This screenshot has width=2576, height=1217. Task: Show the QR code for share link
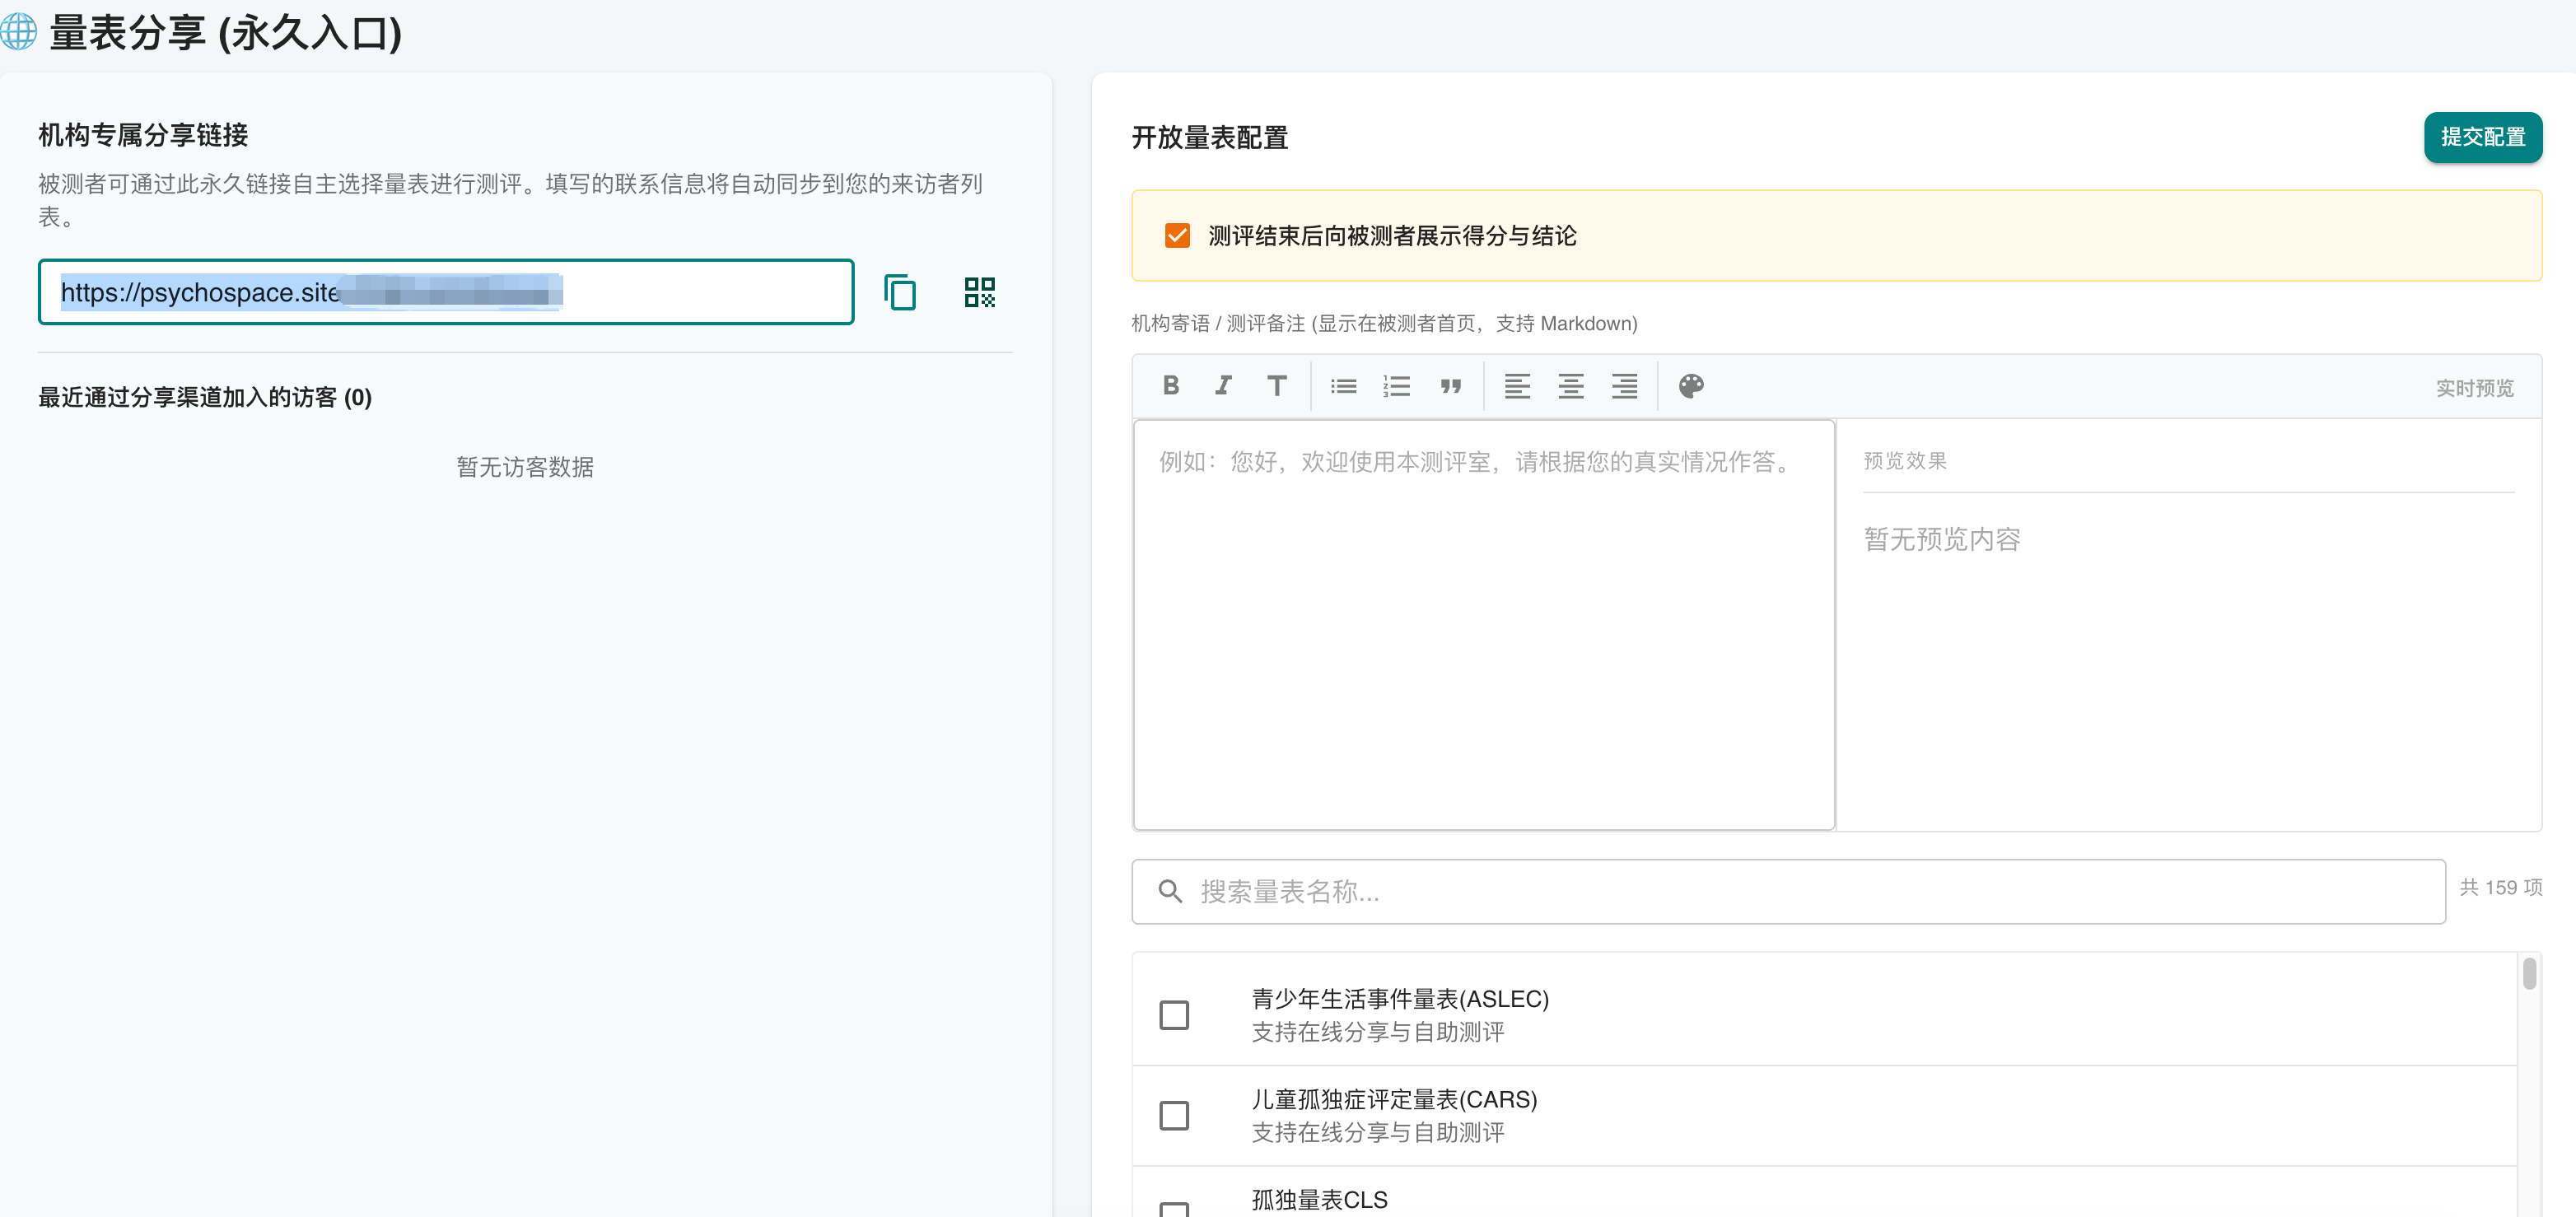coord(979,292)
